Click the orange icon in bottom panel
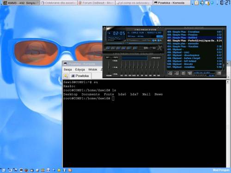The image size is (231, 173). (x=70, y=170)
